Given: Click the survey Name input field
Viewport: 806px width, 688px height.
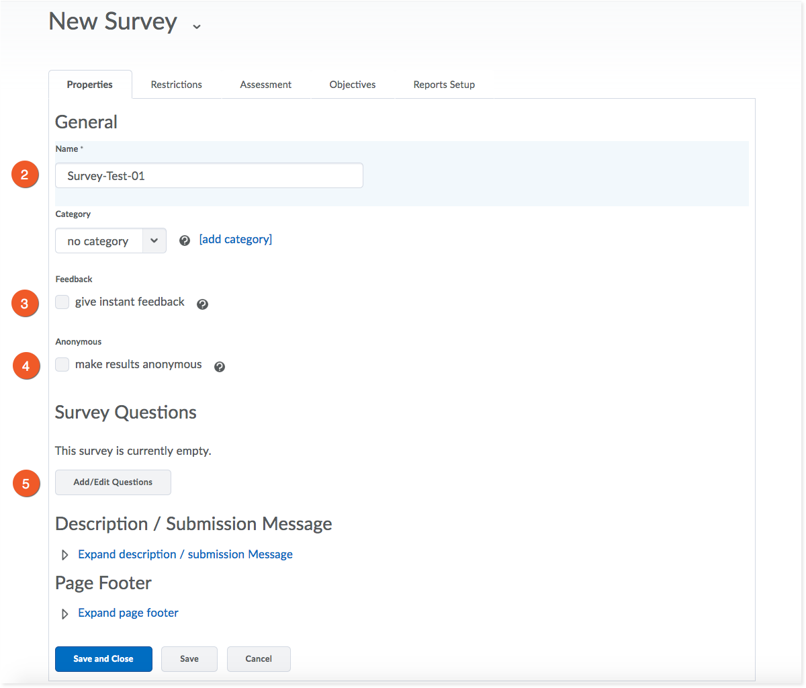Looking at the screenshot, I should tap(209, 176).
